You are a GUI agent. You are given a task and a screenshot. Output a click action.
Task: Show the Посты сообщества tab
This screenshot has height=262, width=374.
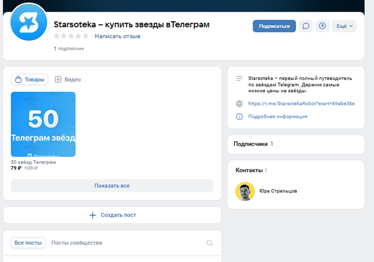77,243
